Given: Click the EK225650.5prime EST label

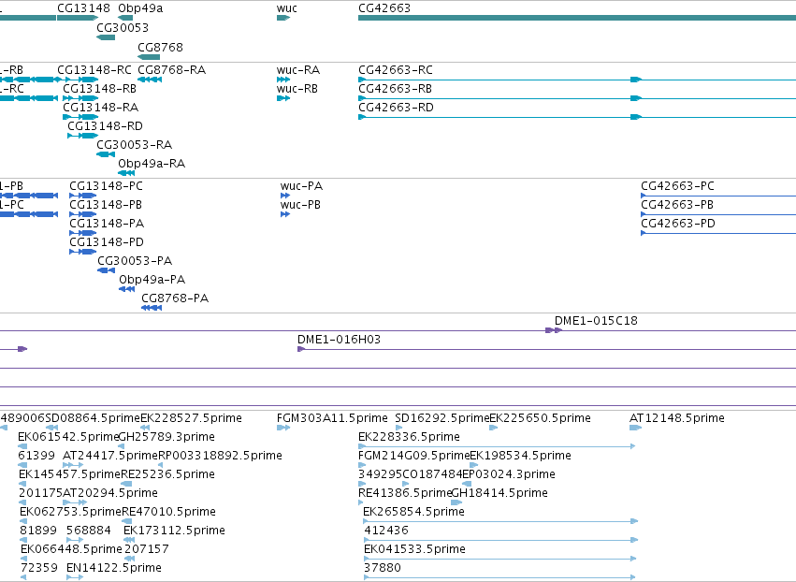Looking at the screenshot, I should point(540,418).
